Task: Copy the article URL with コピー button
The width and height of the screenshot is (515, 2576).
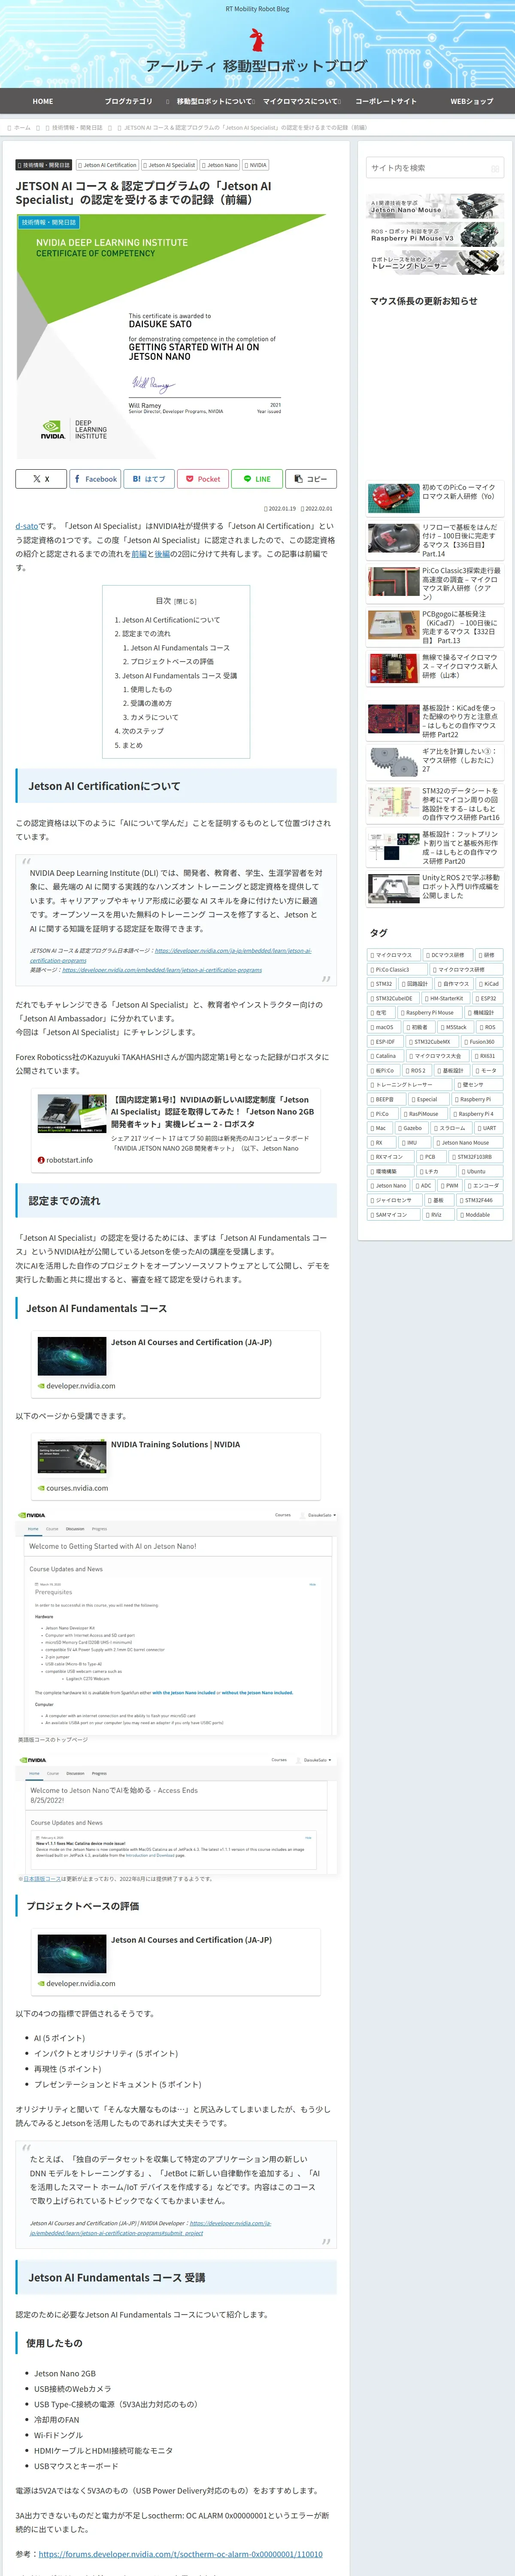Action: point(311,479)
